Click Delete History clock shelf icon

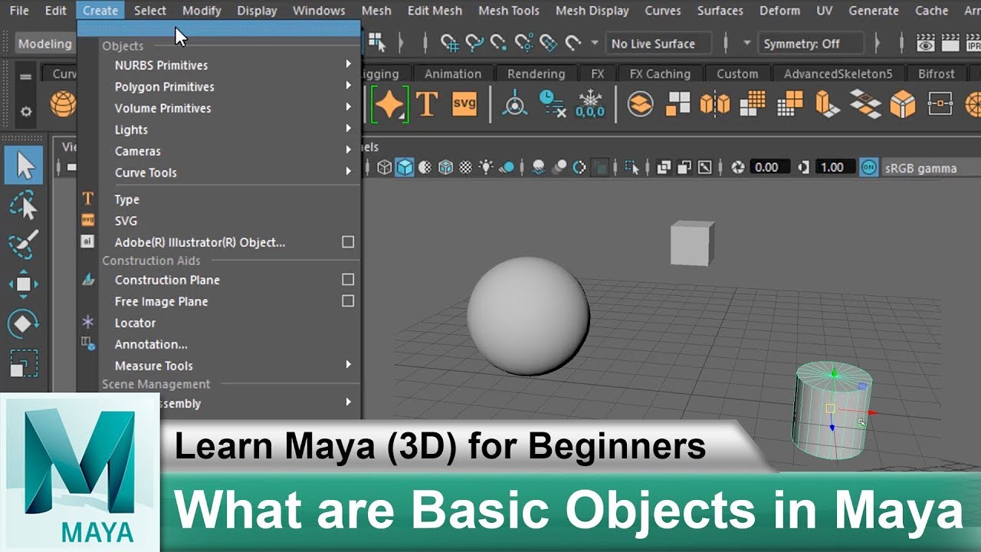tap(552, 103)
